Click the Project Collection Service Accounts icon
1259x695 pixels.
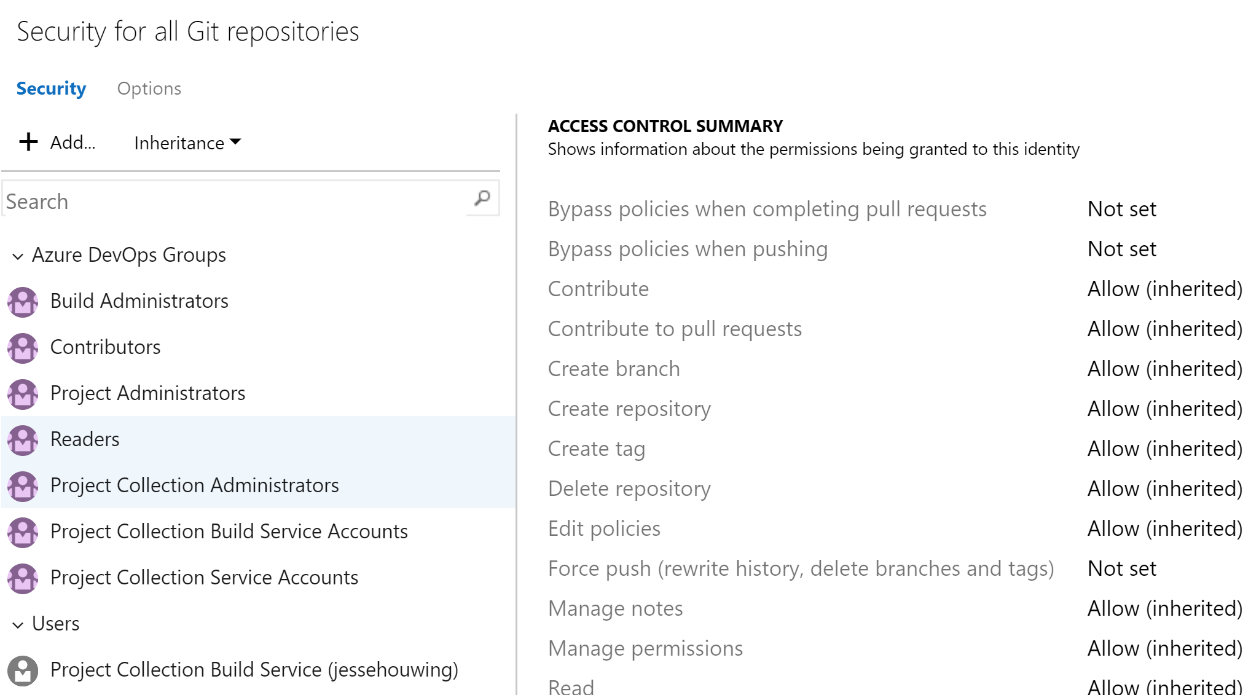pyautogui.click(x=23, y=578)
